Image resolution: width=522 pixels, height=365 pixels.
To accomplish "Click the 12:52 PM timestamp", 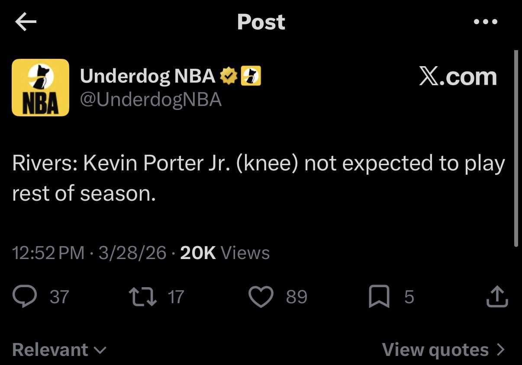I will pos(48,253).
